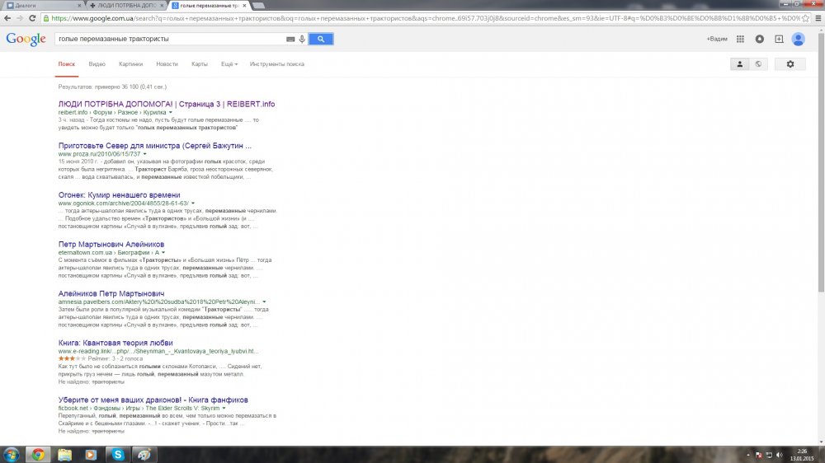Expand the Ещё menu
This screenshot has width=825, height=463.
[x=229, y=64]
